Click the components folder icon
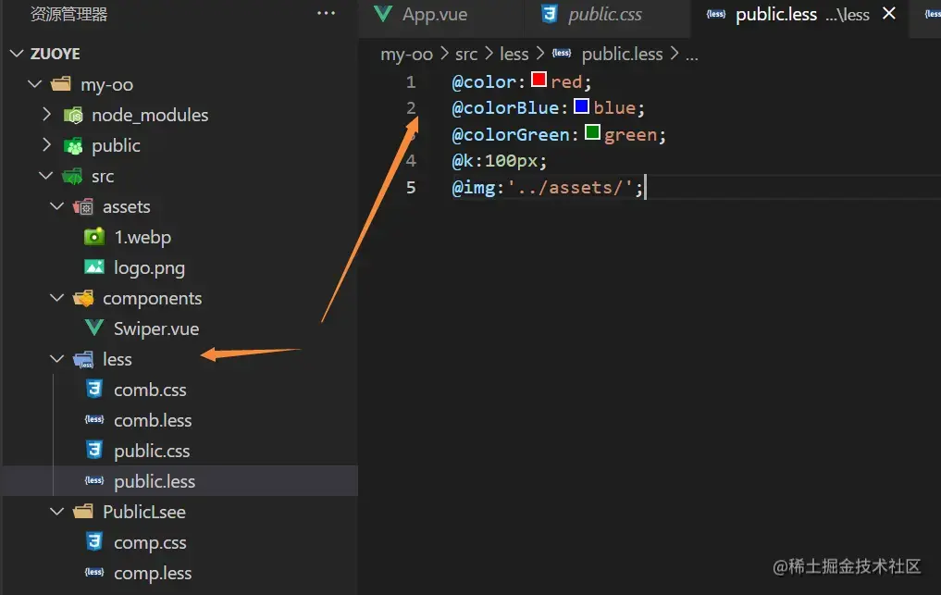 (83, 298)
